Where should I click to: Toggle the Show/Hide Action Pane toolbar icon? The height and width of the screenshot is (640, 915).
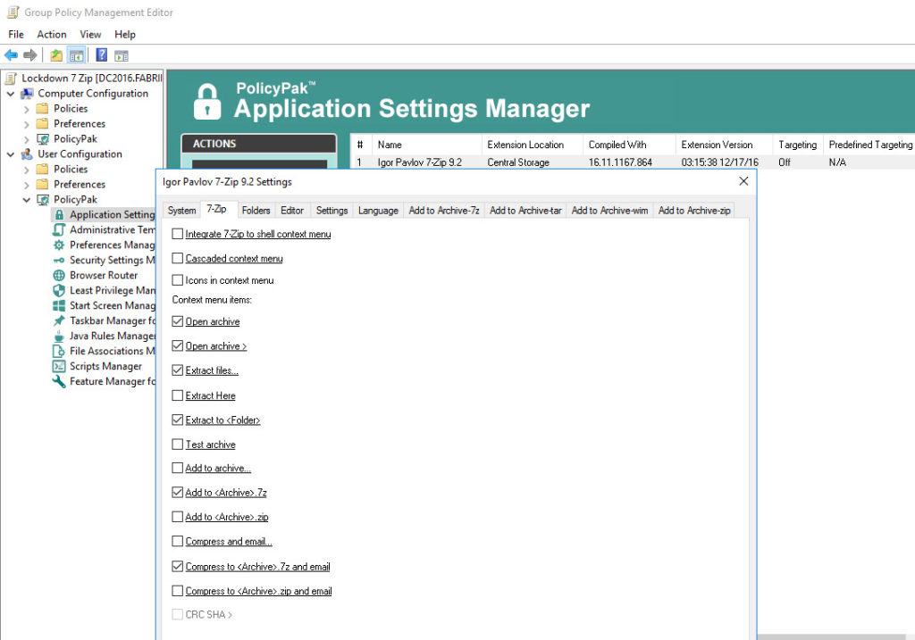tap(122, 56)
